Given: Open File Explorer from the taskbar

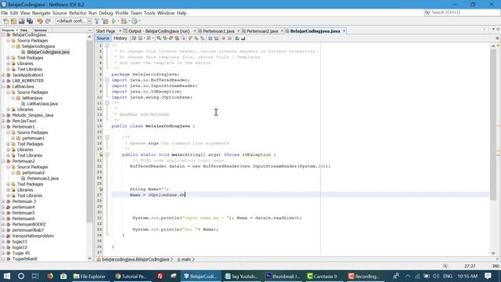Looking at the screenshot, I should pos(89,276).
